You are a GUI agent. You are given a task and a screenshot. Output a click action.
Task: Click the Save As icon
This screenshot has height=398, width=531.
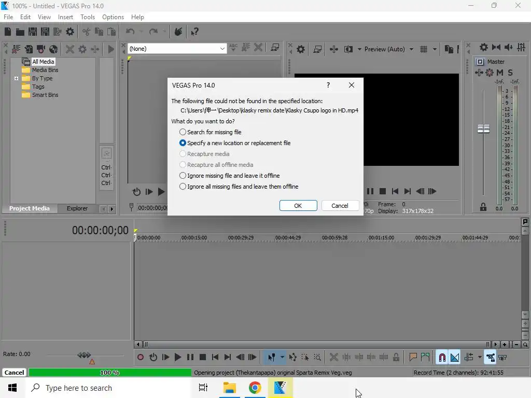point(45,32)
